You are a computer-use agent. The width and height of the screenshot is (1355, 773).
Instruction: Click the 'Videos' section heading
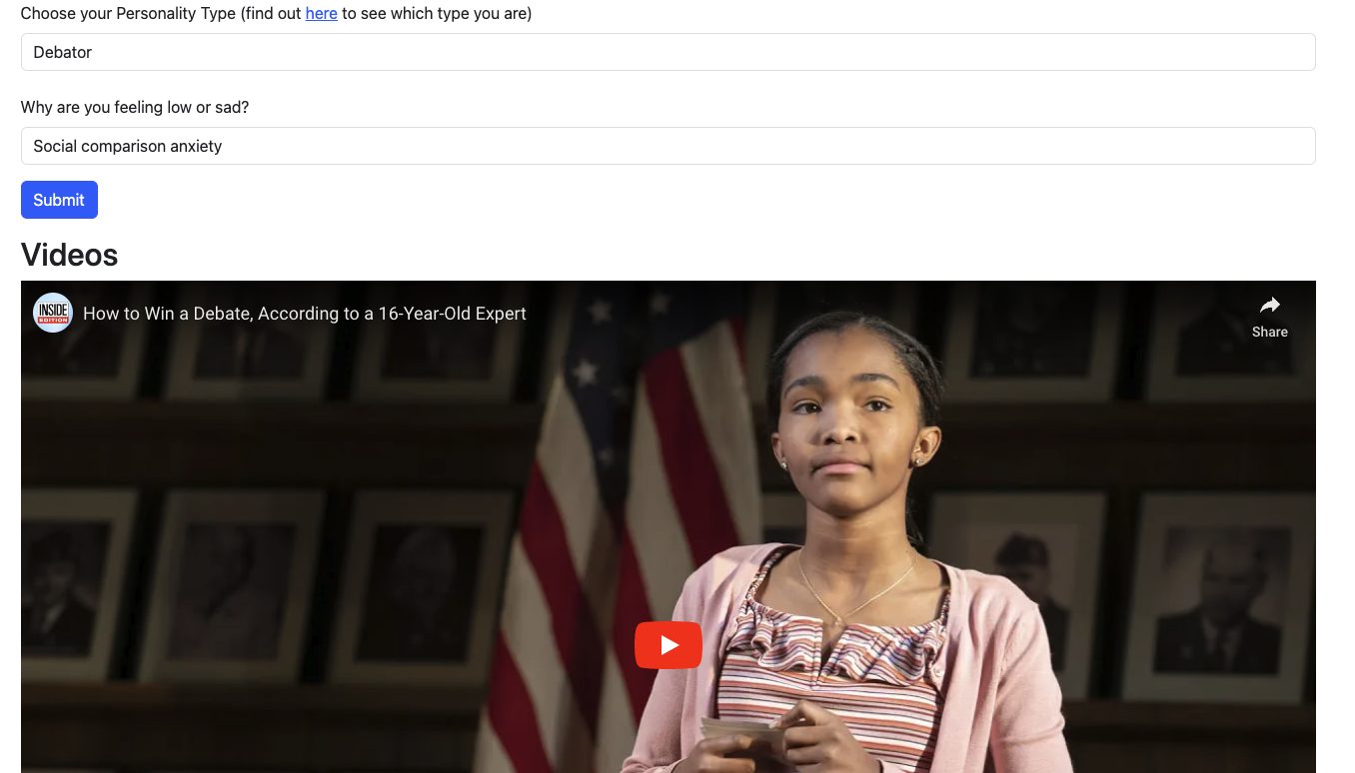tap(70, 255)
